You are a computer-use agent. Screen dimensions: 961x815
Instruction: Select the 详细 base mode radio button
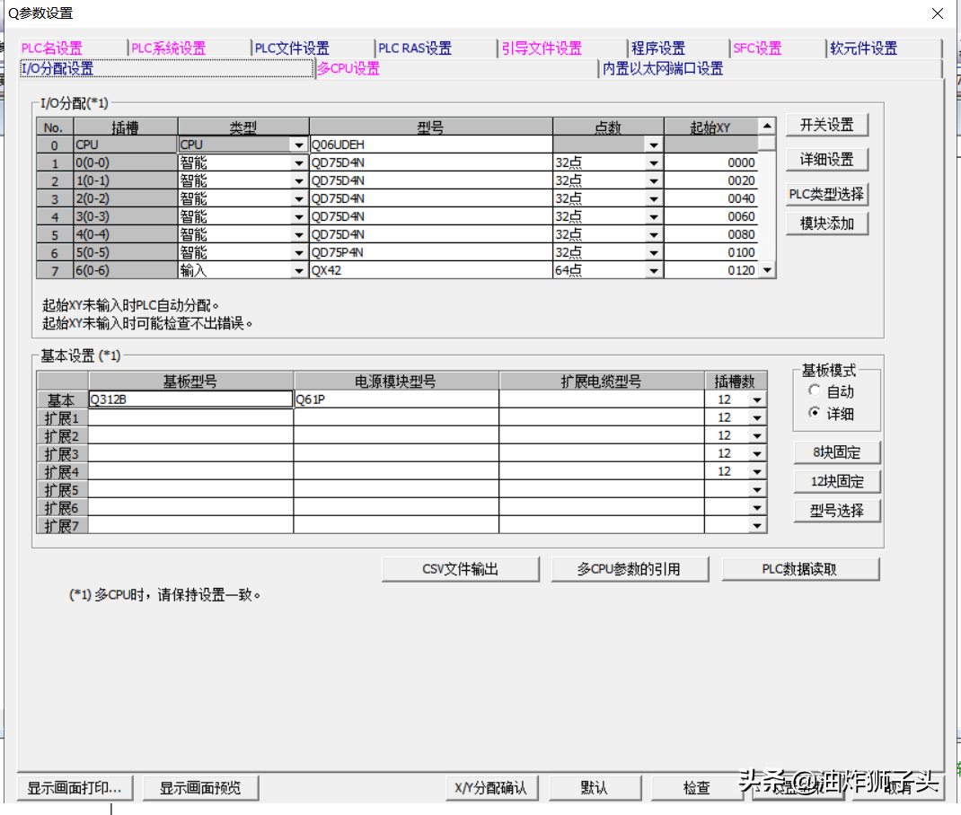coord(815,413)
